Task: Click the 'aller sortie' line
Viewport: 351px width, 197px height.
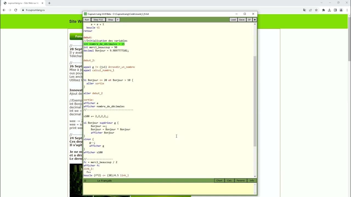Action: [x=95, y=83]
